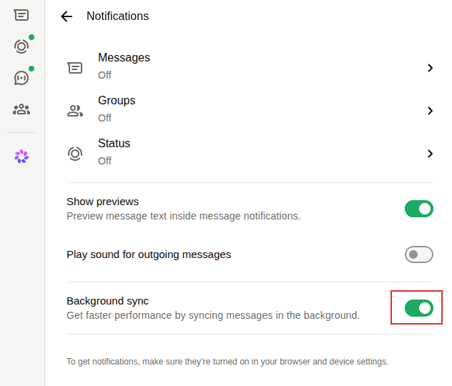Turn off the Show previews toggle
This screenshot has height=386, width=452.
click(x=419, y=209)
